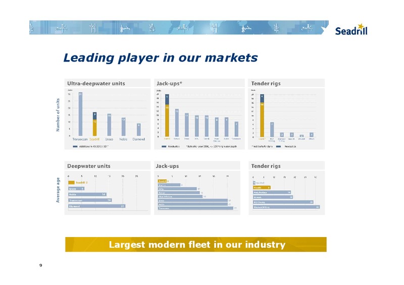Screen dimensions: 404x285
Task: Click Seadrill's gold 15 segment in the Jack-ups chart
Action: coord(167,121)
